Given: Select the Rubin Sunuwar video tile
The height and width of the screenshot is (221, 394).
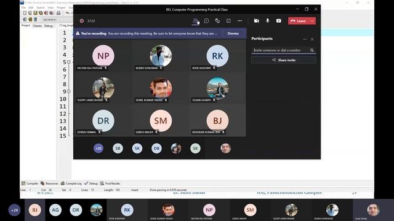Looking at the screenshot, I should [x=161, y=56].
